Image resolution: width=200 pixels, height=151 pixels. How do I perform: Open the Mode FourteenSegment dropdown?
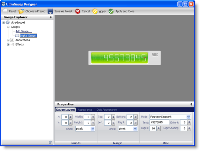189,117
